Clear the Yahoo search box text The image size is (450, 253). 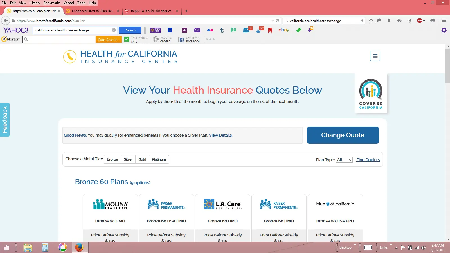click(x=114, y=30)
